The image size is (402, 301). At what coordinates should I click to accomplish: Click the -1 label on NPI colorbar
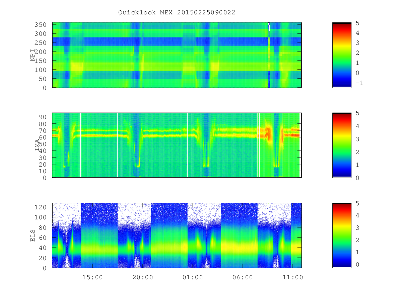(x=359, y=83)
